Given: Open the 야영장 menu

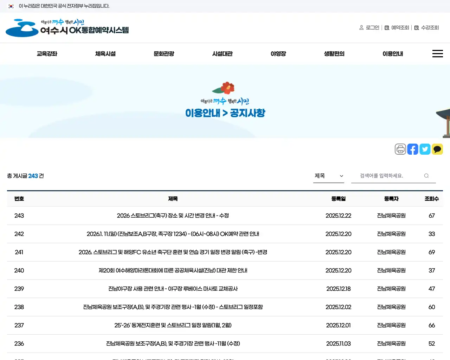Looking at the screenshot, I should click(x=278, y=53).
